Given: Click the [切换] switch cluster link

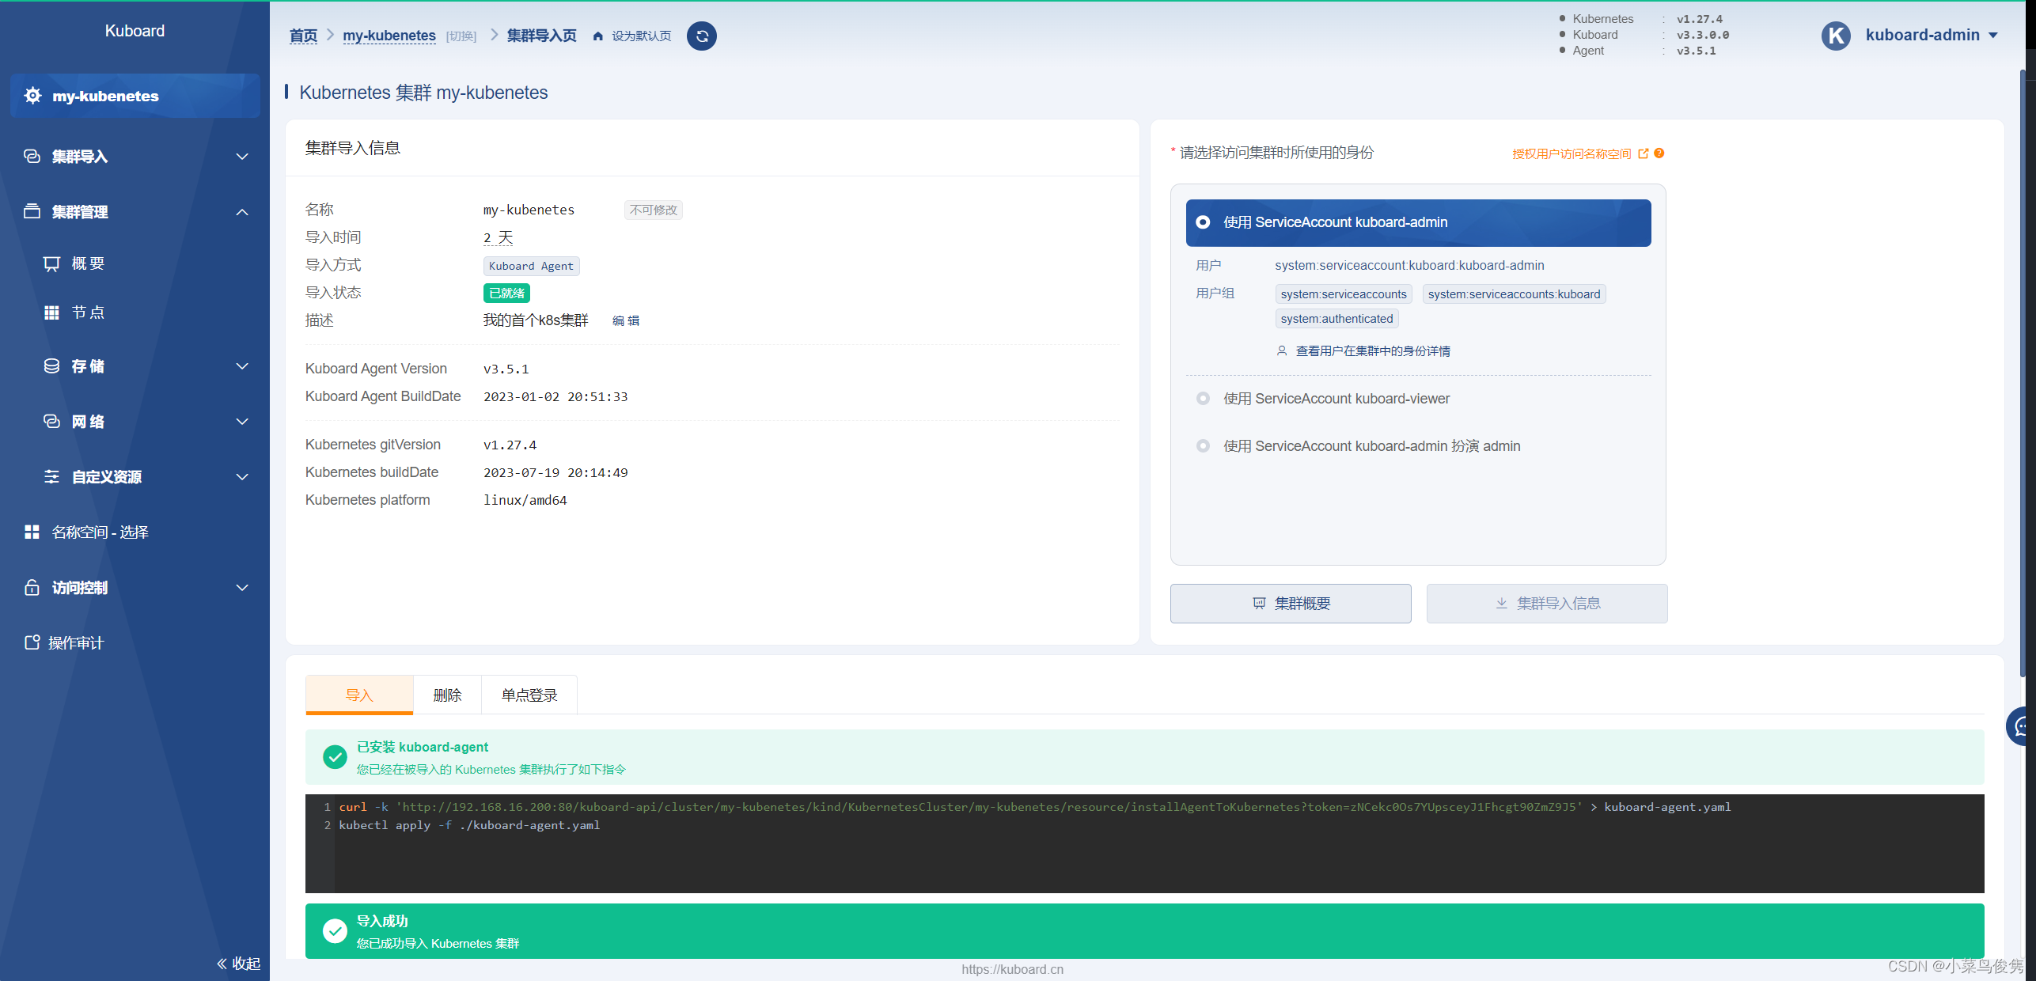Looking at the screenshot, I should click(x=461, y=36).
